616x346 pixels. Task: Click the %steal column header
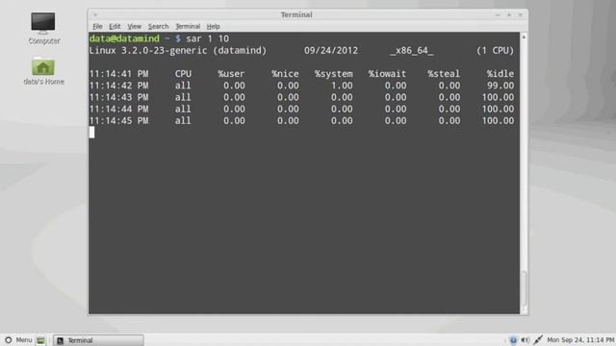click(x=444, y=74)
